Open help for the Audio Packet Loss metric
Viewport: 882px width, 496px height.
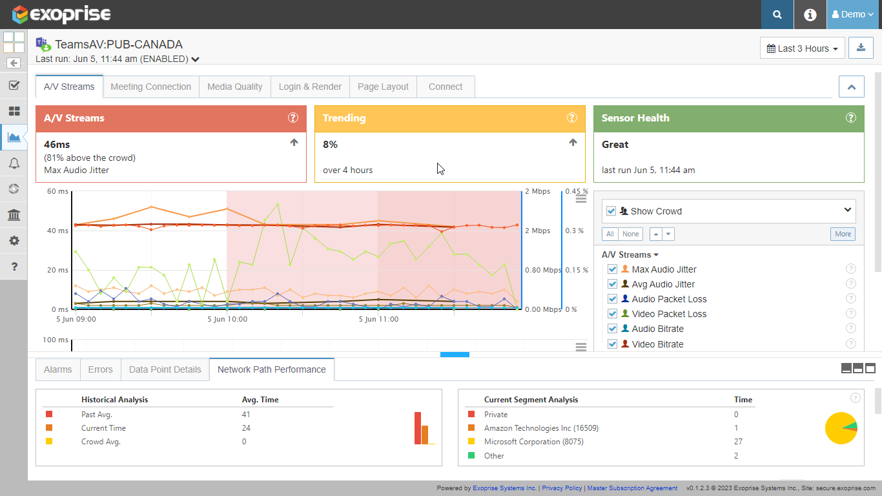coord(851,298)
